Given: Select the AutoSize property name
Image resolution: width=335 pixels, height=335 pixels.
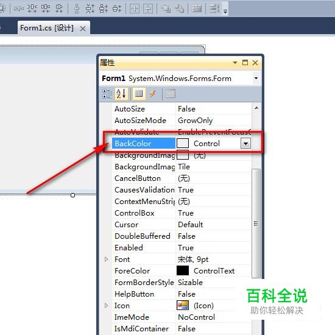Looking at the screenshot, I should (x=130, y=109).
